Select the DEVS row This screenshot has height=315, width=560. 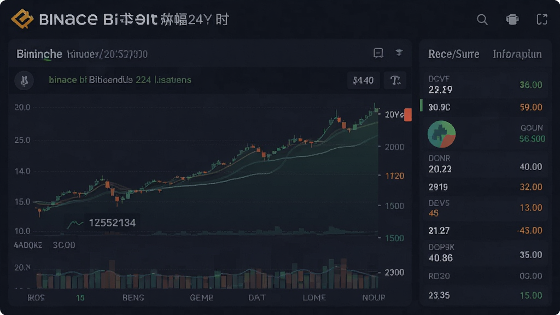click(485, 208)
